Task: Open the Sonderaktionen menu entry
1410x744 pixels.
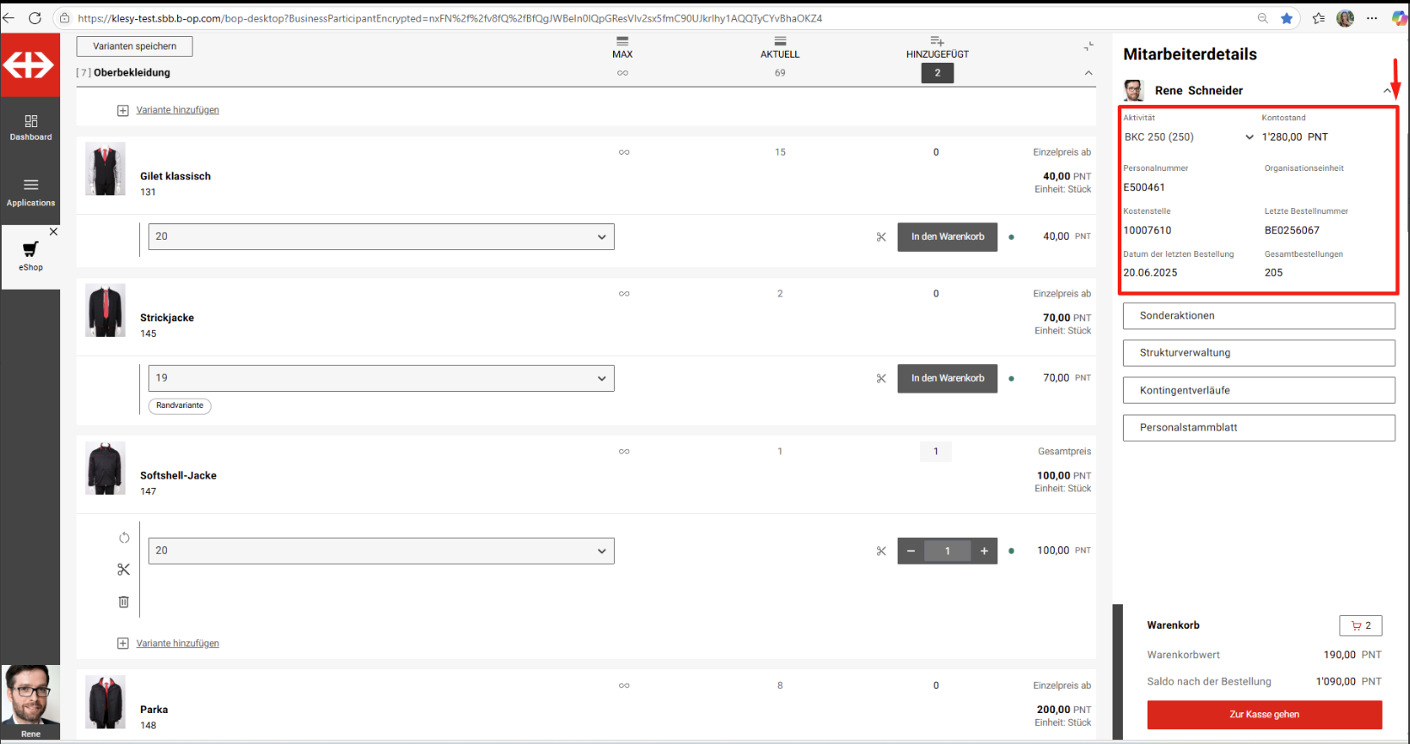Action: 1258,316
